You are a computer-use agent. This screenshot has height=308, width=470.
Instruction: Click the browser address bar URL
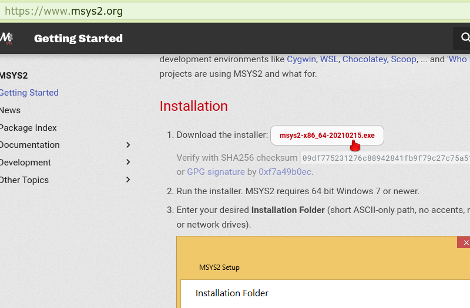coord(63,11)
